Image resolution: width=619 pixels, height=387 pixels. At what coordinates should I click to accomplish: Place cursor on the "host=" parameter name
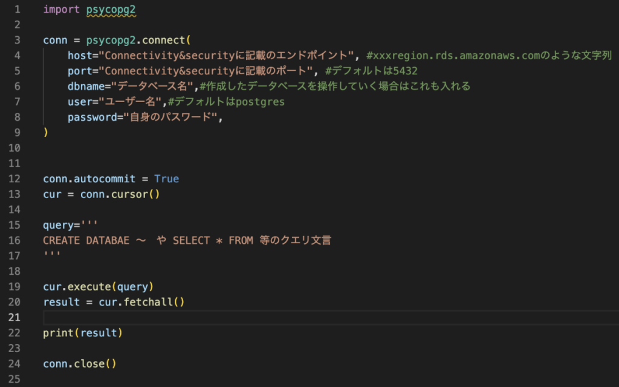pyautogui.click(x=83, y=56)
